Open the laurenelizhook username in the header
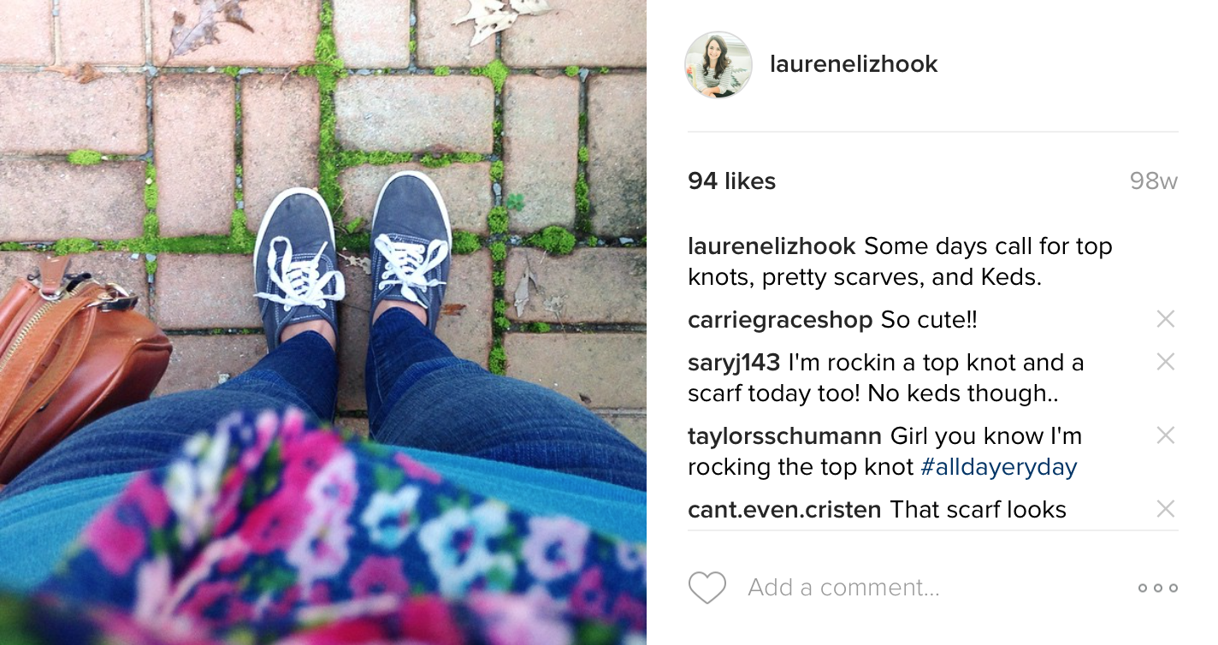Image resolution: width=1218 pixels, height=645 pixels. [854, 64]
